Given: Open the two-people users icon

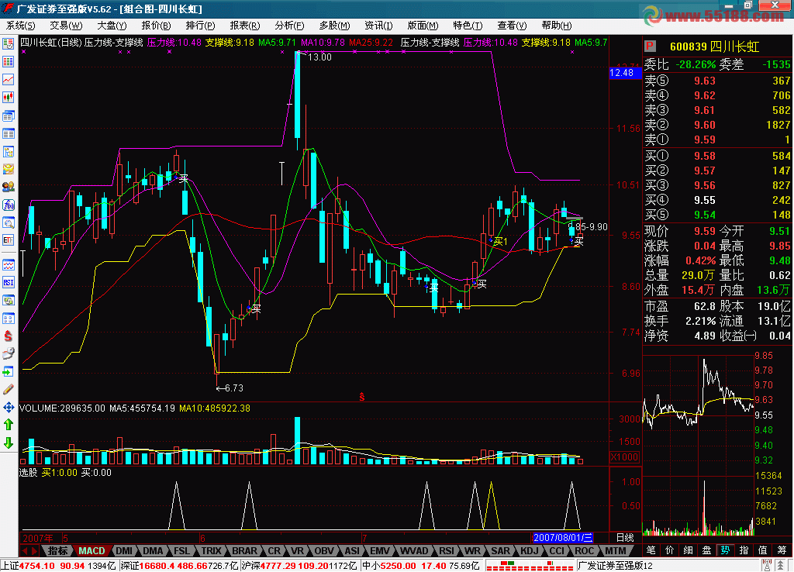Looking at the screenshot, I should 8,187.
